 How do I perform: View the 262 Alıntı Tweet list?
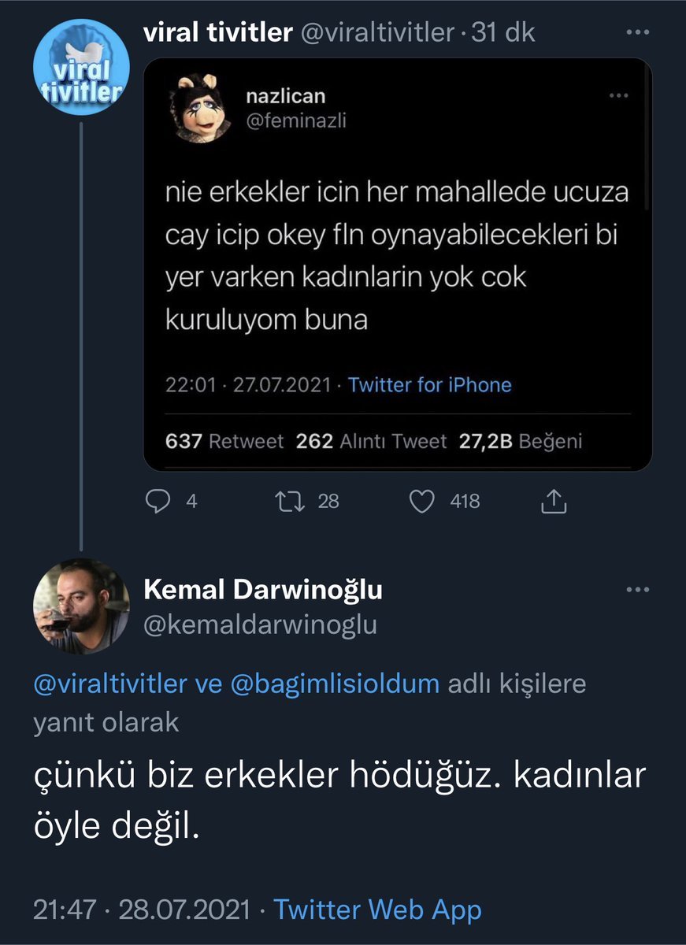pos(371,442)
